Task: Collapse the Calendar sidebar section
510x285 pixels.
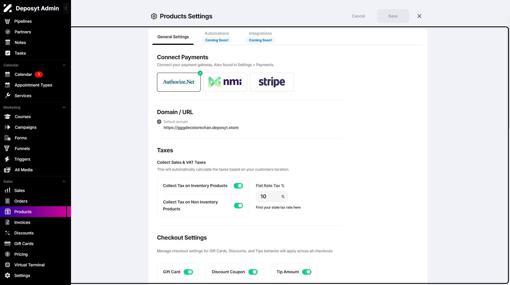Action: click(64, 65)
